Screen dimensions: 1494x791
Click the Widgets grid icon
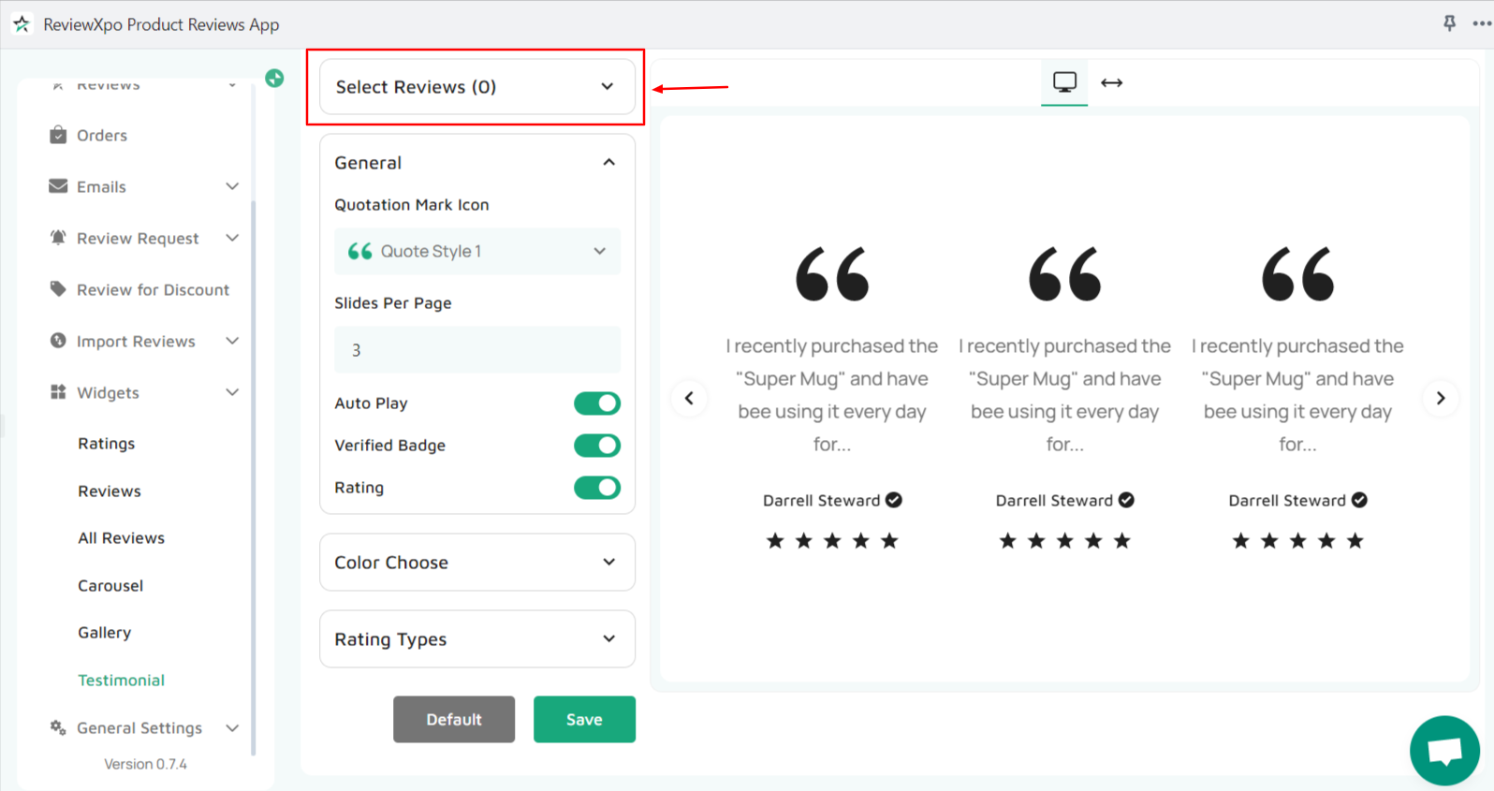click(x=58, y=392)
